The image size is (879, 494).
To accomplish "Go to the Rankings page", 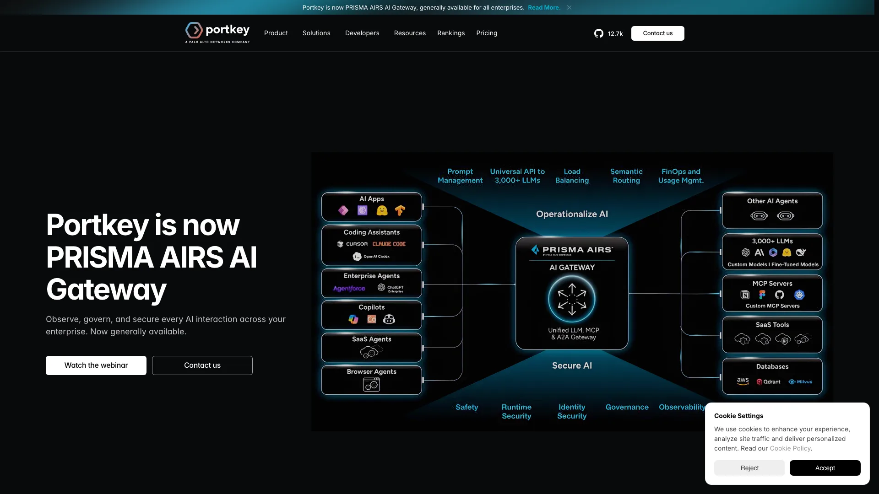I will (451, 33).
